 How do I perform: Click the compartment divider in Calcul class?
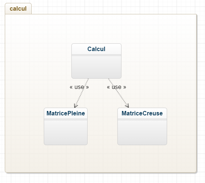pyautogui.click(x=96, y=55)
